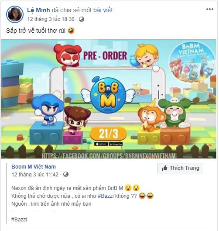
Task: Open the shared 'bài viết' link
Action: coord(103,10)
